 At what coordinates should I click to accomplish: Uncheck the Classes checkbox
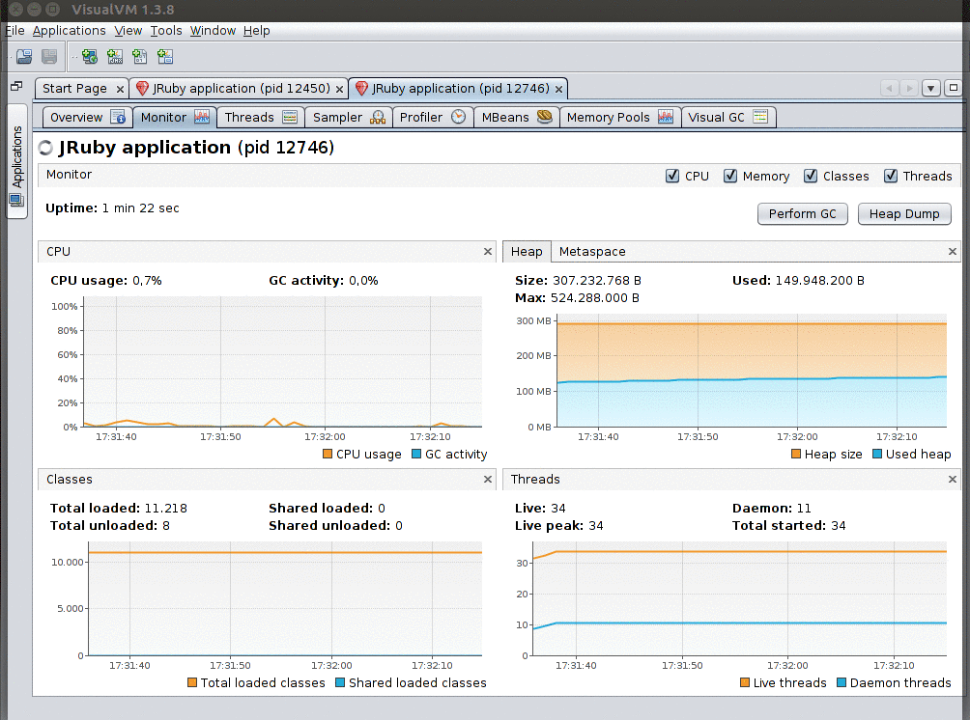tap(811, 176)
